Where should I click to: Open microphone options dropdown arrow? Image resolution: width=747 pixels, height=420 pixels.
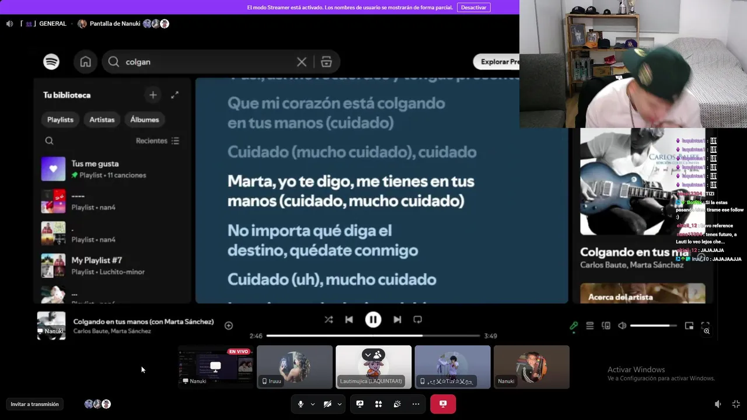(x=313, y=404)
